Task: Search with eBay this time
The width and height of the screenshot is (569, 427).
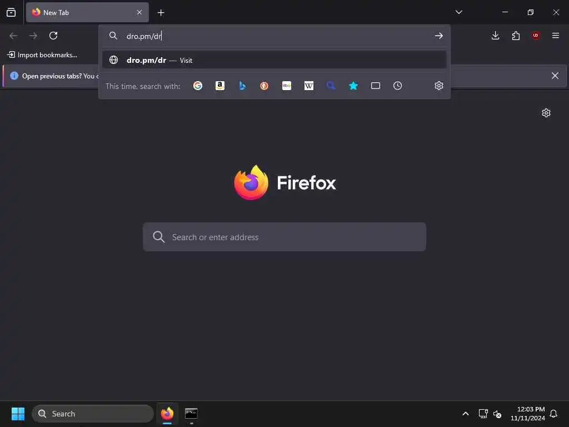Action: 287,86
